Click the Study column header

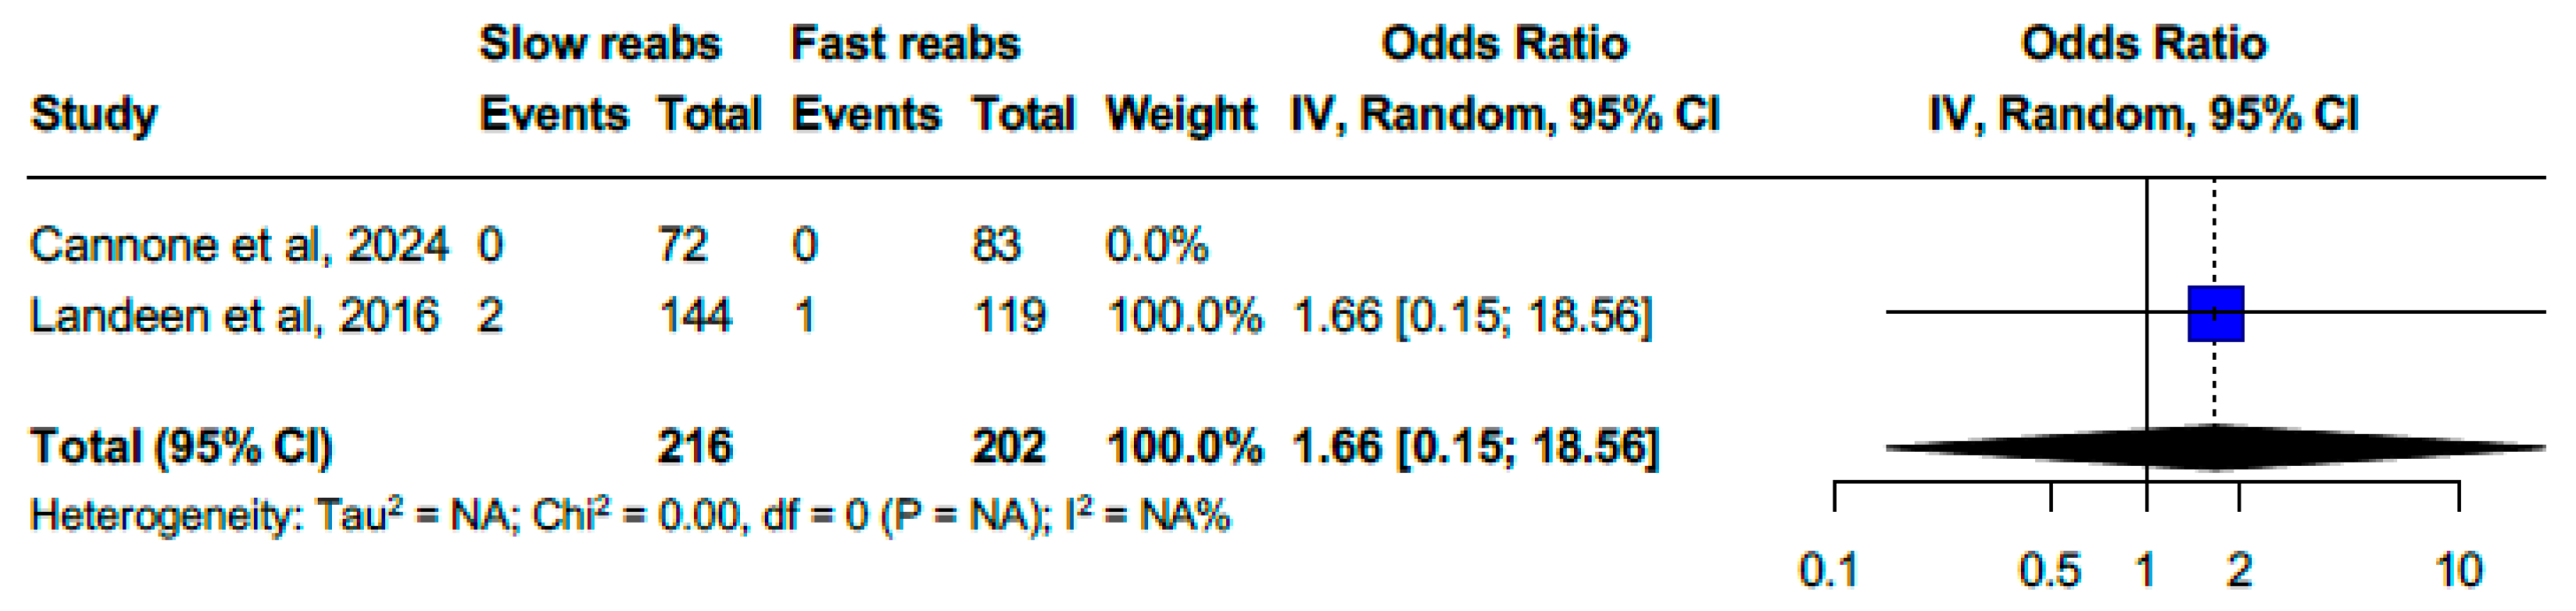click(x=94, y=116)
